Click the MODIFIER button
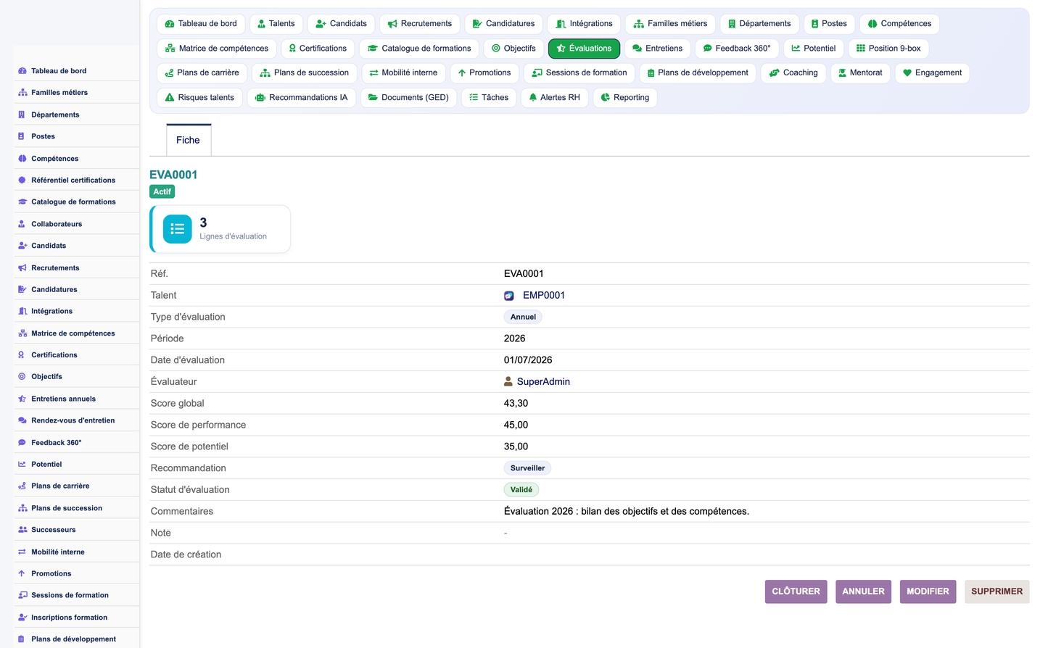Screen dimensions: 1048x648 (x=928, y=591)
